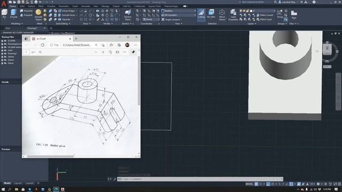This screenshot has height=192, width=342.
Task: Activate the Extrude tool
Action: [x=13, y=14]
